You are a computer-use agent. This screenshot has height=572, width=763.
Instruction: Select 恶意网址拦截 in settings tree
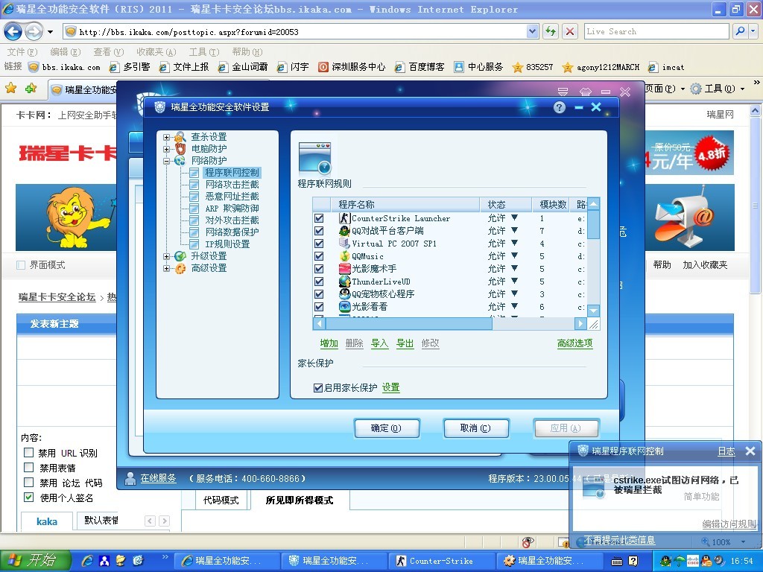[232, 197]
